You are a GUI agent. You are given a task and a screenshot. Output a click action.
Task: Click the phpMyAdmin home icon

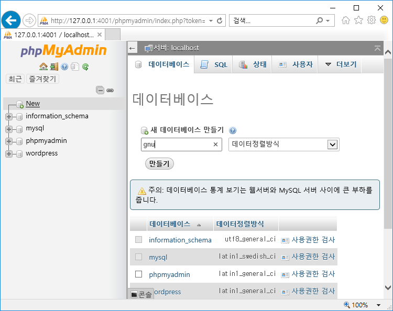43,66
